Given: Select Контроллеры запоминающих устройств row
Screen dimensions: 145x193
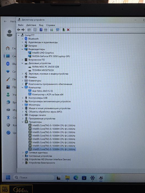Looking at the screenshot, I should point(49,101).
